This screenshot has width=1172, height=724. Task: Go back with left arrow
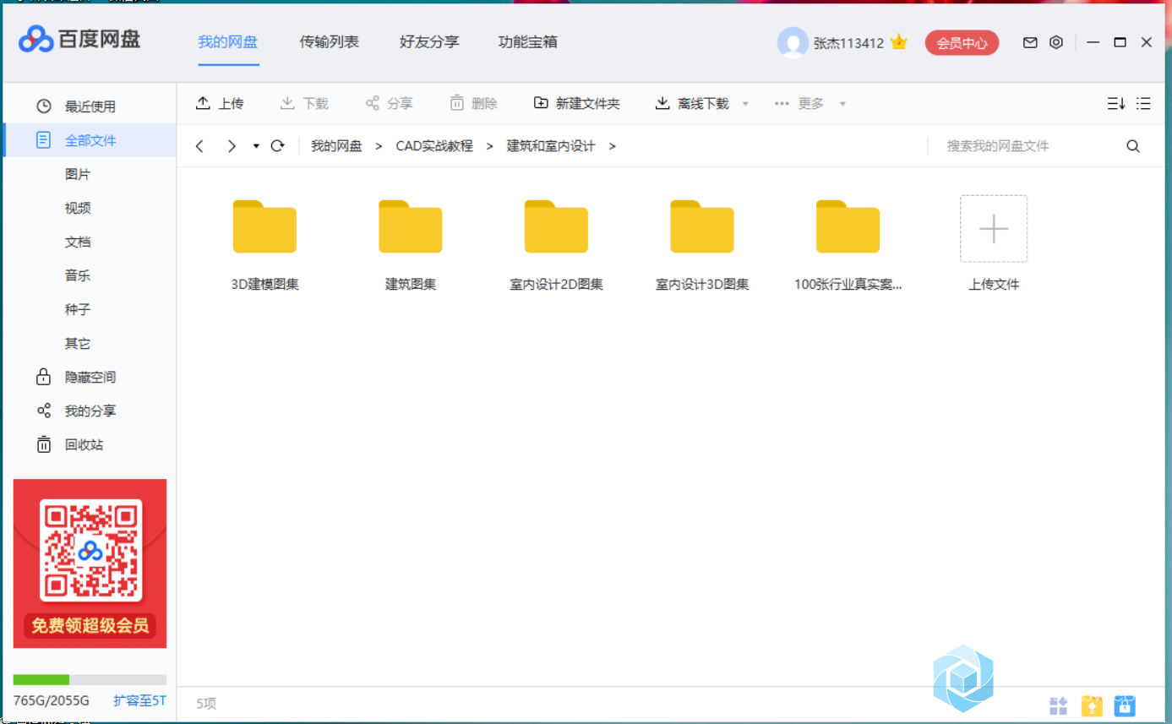(x=199, y=146)
